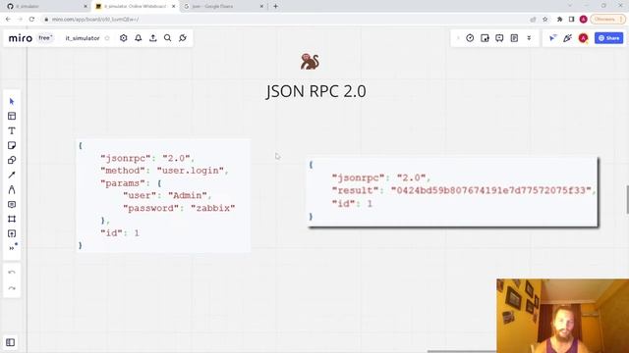Click the JSON RPC 2.0 title text
Screen dimensions: 629x353
(x=315, y=91)
